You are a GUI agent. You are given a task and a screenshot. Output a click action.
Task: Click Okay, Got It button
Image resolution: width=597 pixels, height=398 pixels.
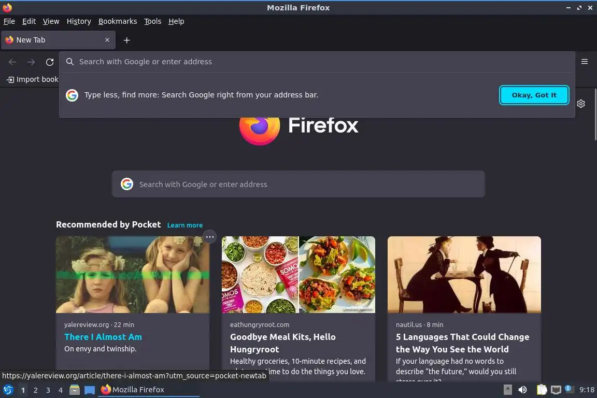[534, 95]
